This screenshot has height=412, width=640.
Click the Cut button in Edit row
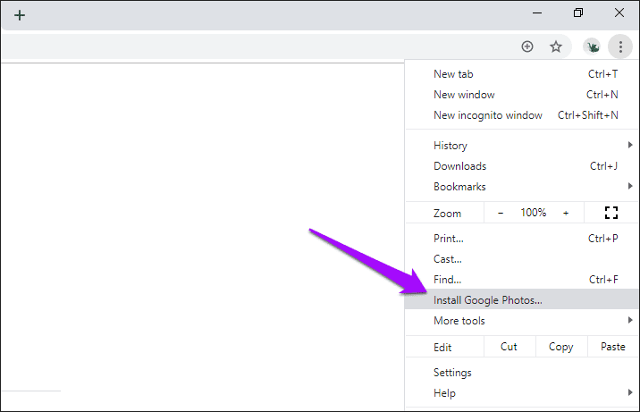(x=509, y=347)
